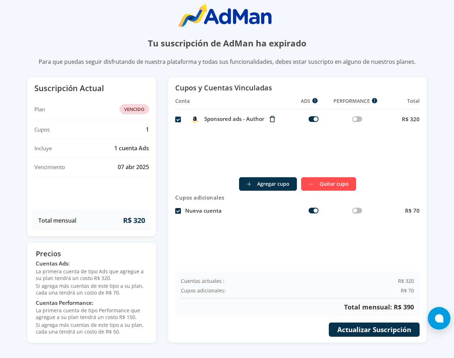Viewport: 454px width, 358px height.
Task: Disable ADS toggle for Sponsored ads - Author
Action: [314, 119]
